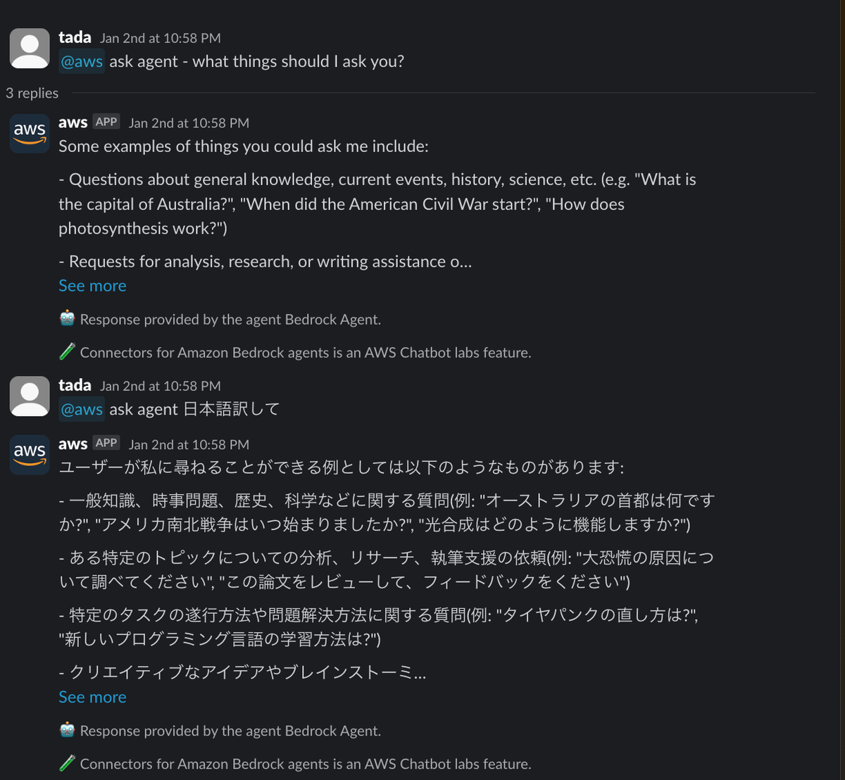This screenshot has width=845, height=780.
Task: Click aws logo avatar beside the Japanese reply
Action: point(30,455)
